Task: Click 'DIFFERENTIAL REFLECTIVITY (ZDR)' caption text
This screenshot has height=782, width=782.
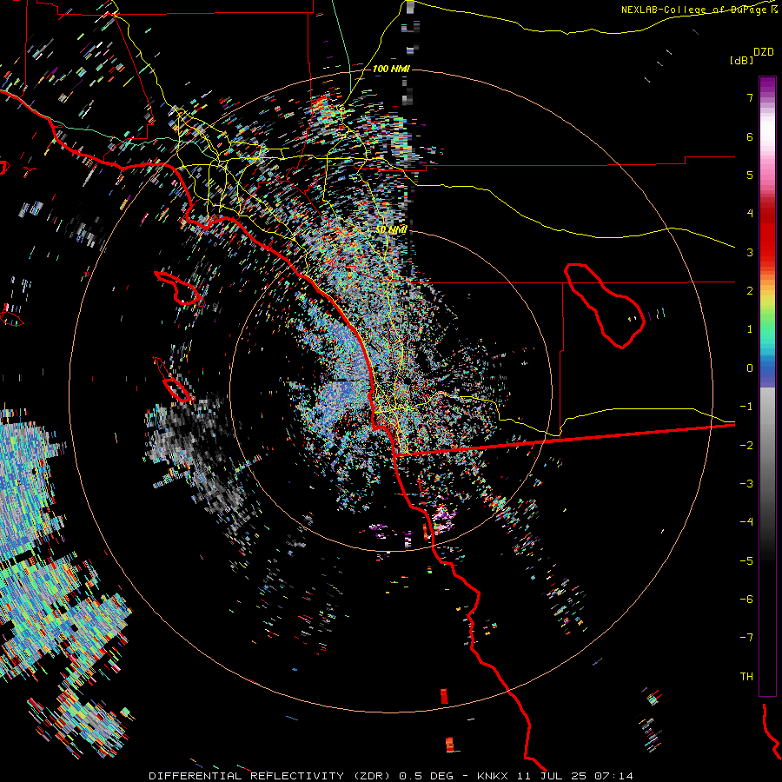Action: [269, 776]
